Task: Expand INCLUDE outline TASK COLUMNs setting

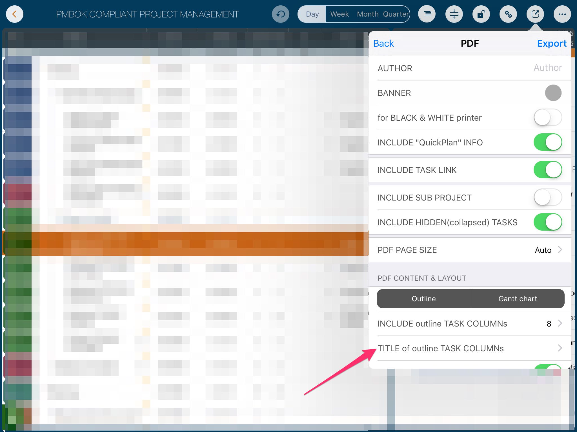Action: point(470,323)
